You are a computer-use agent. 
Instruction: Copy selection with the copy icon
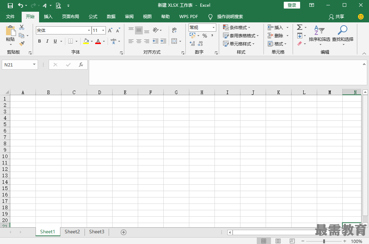(21, 36)
